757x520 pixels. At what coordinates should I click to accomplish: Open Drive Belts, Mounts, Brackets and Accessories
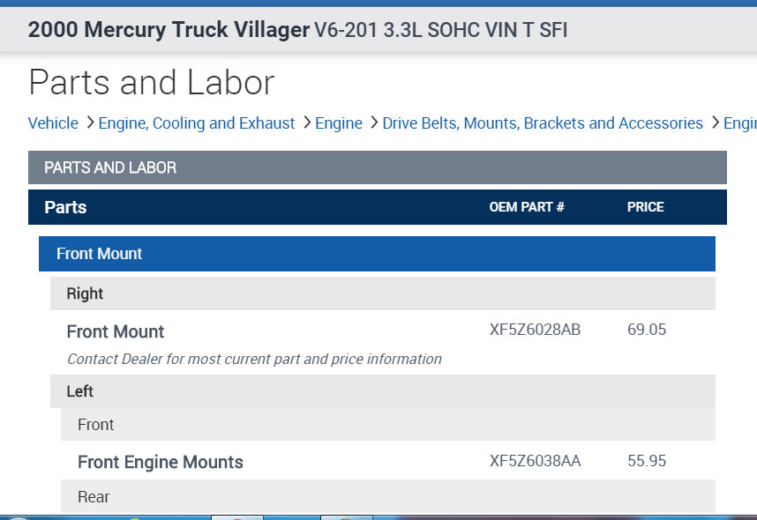pyautogui.click(x=542, y=123)
